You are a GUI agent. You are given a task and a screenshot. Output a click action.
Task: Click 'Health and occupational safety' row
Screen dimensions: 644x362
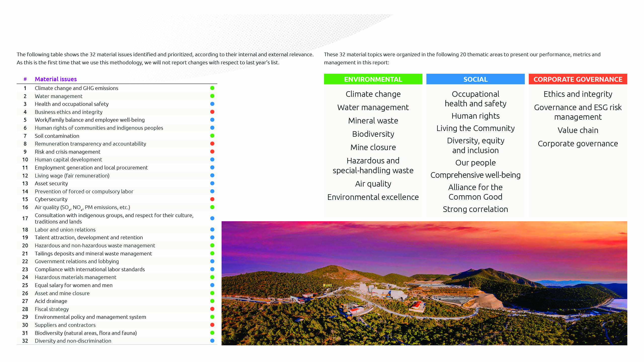point(117,104)
